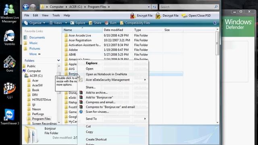The width and height of the screenshot is (258, 145).
Task: Expand the address bar history dropdown
Action: [x=149, y=7]
